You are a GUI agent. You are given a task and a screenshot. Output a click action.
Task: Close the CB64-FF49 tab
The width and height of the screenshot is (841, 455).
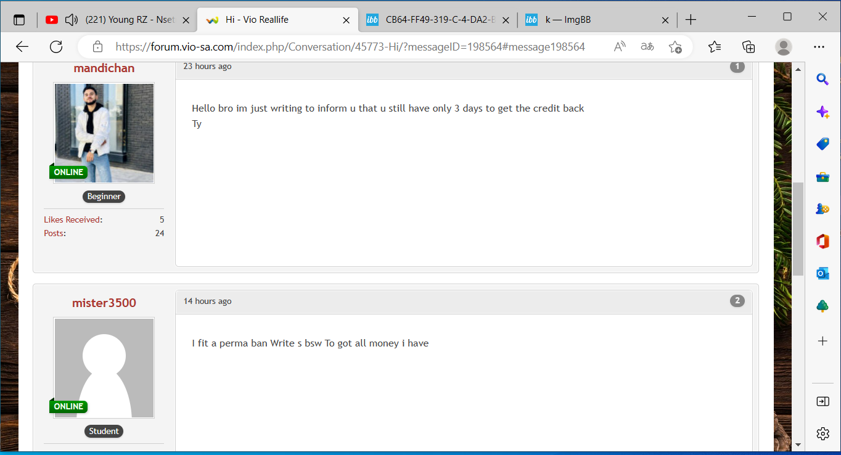click(506, 20)
